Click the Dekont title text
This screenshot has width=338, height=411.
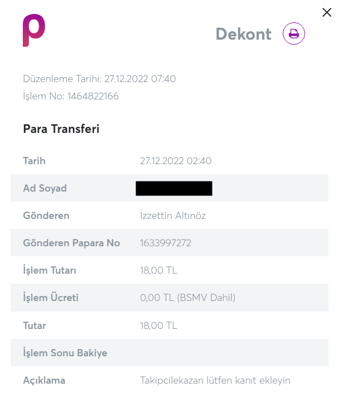click(243, 34)
